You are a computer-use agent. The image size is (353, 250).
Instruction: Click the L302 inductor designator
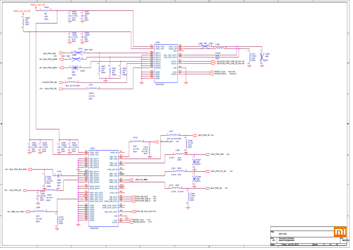[217, 45]
